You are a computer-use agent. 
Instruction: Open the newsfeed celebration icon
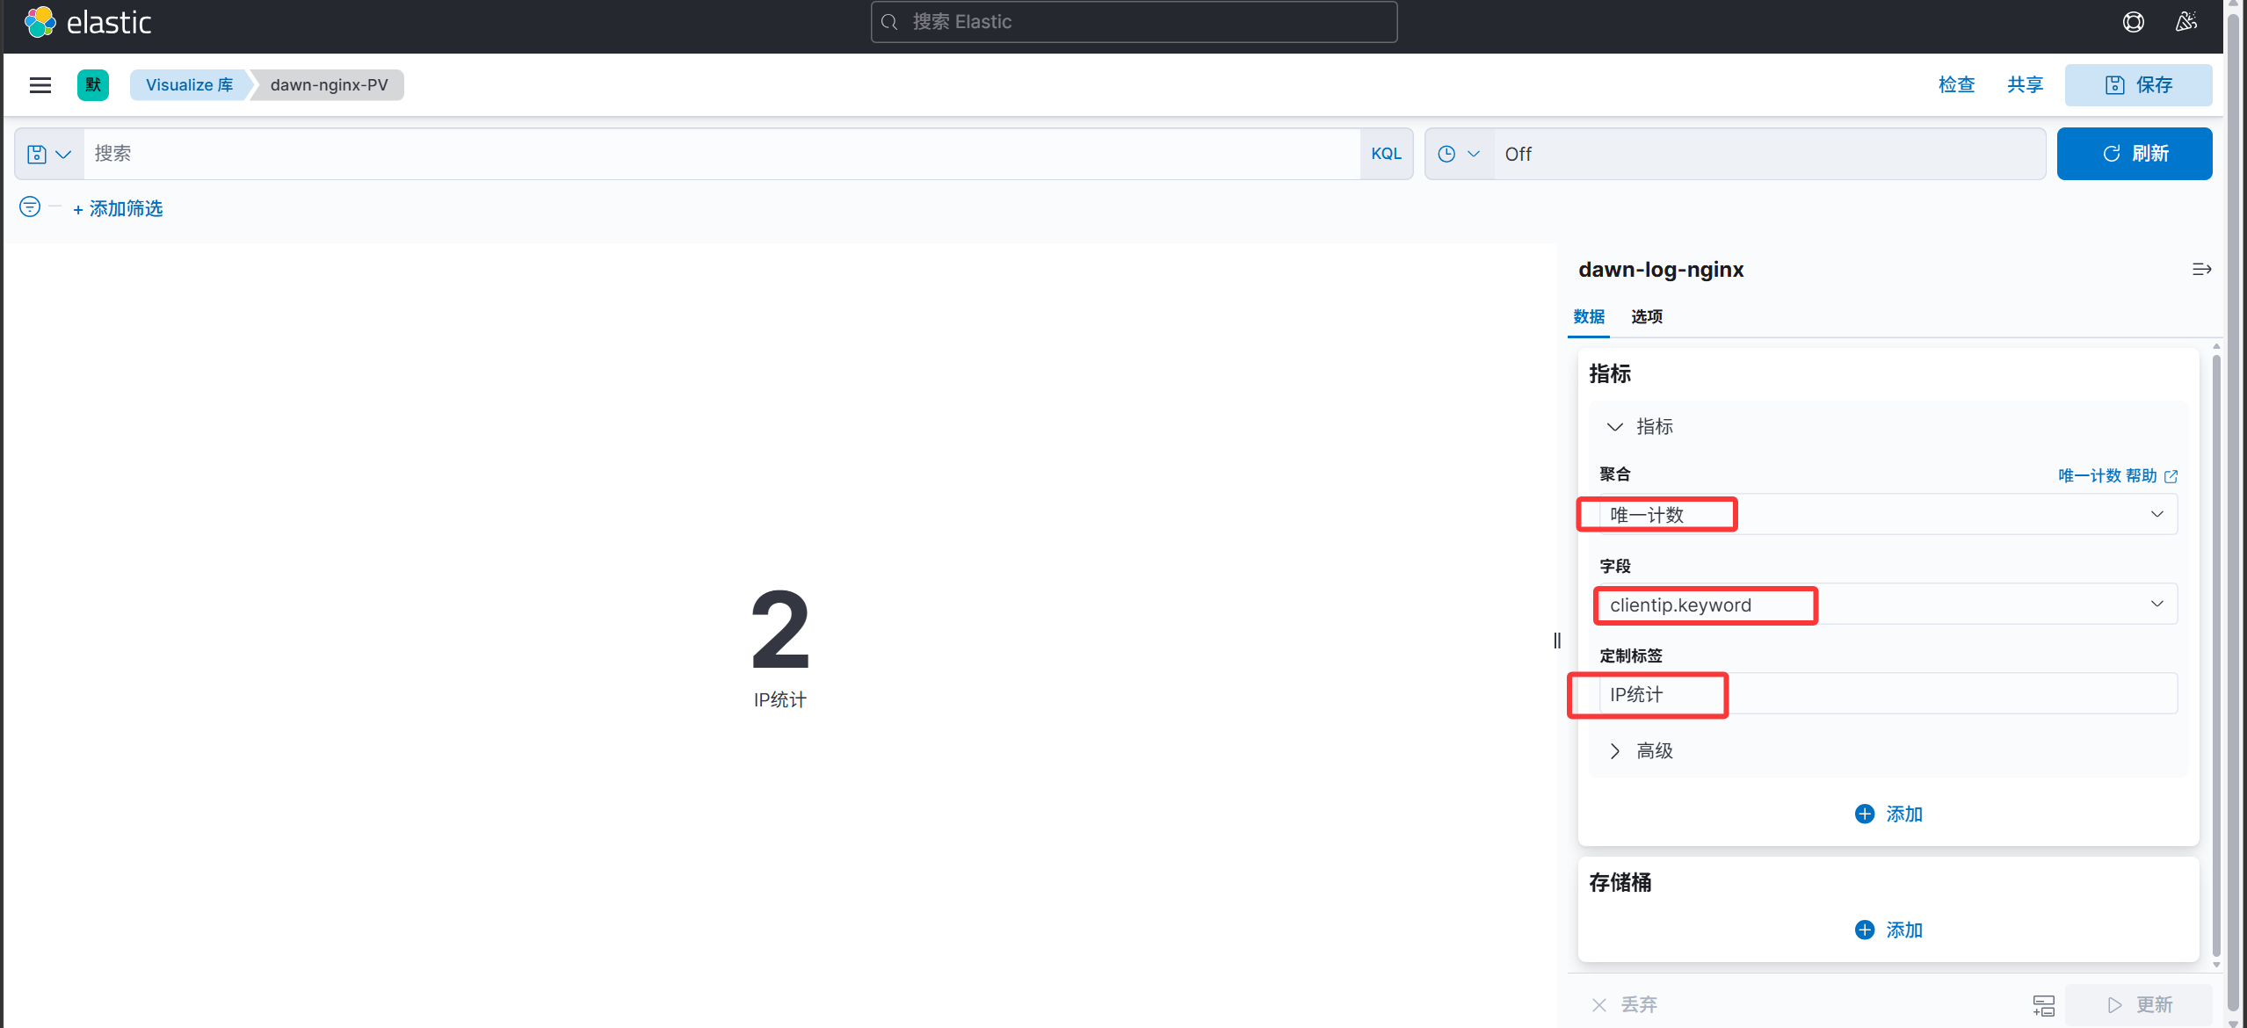click(2186, 22)
